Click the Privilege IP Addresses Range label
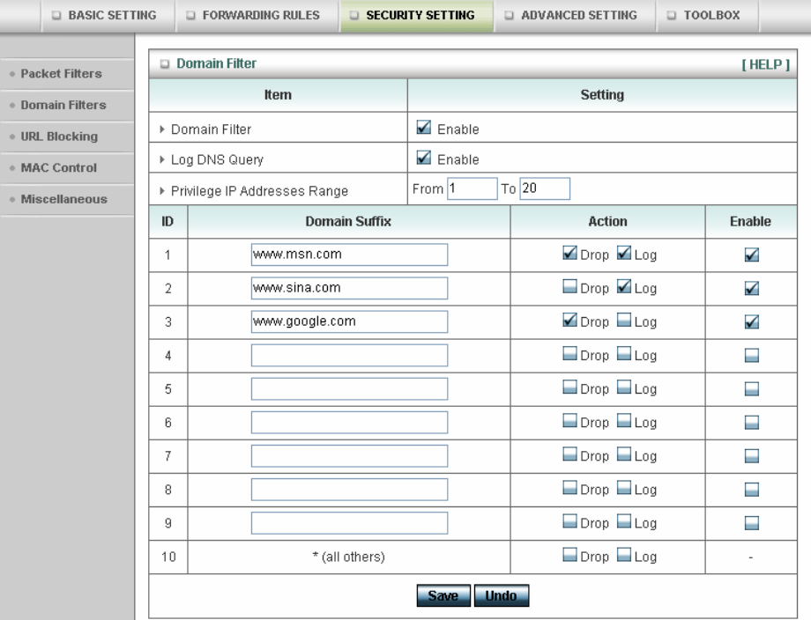 point(259,191)
